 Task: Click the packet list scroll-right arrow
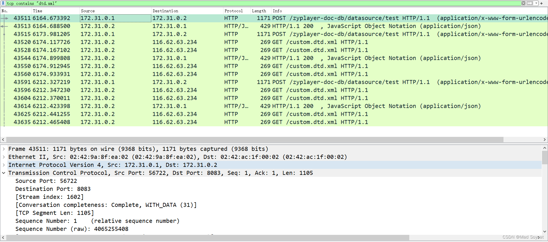pos(545,140)
